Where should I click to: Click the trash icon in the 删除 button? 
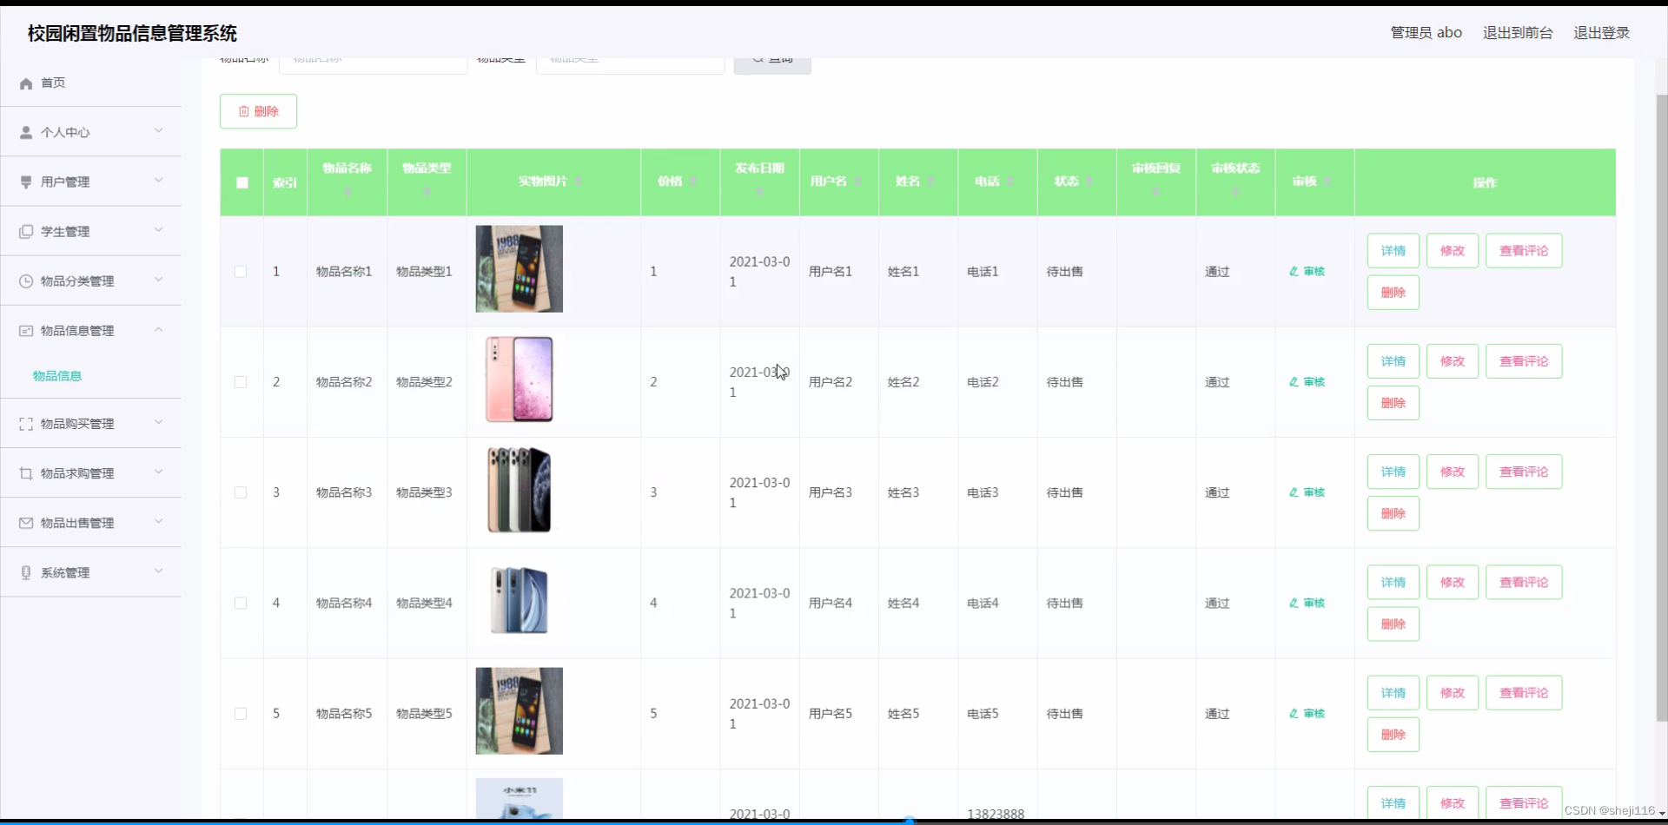(x=244, y=111)
